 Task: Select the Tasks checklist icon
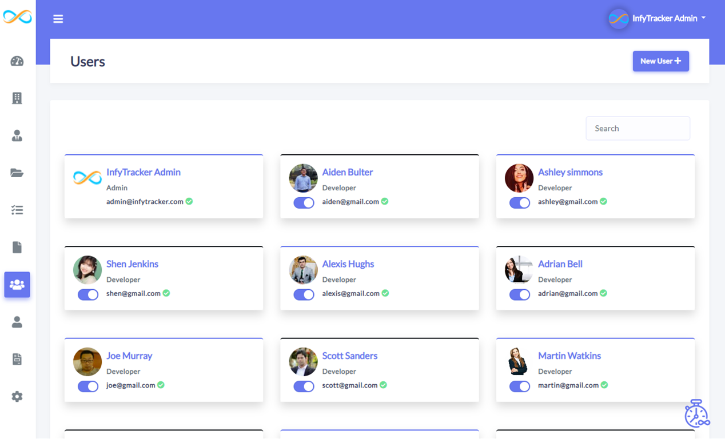pyautogui.click(x=17, y=210)
